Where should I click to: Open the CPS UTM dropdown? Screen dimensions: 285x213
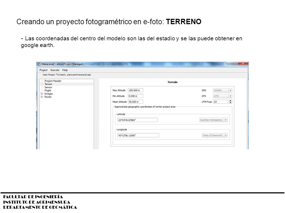coord(223,96)
